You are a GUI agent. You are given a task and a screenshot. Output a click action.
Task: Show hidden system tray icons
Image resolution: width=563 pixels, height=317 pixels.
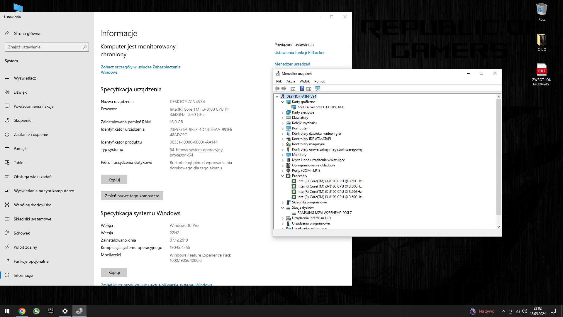pos(503,311)
